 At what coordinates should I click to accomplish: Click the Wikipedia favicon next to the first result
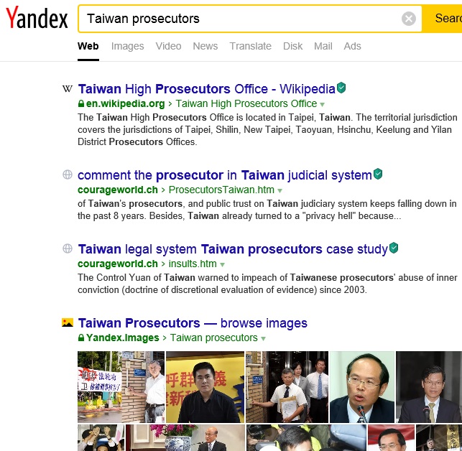(x=68, y=88)
